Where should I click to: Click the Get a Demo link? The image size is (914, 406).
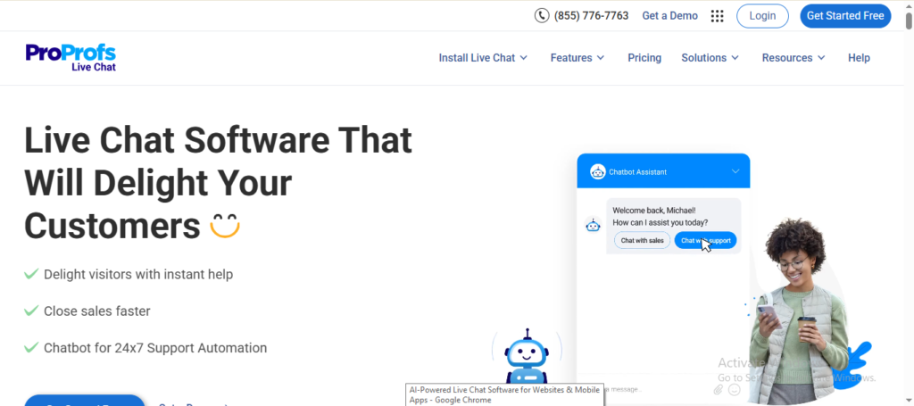(x=669, y=15)
